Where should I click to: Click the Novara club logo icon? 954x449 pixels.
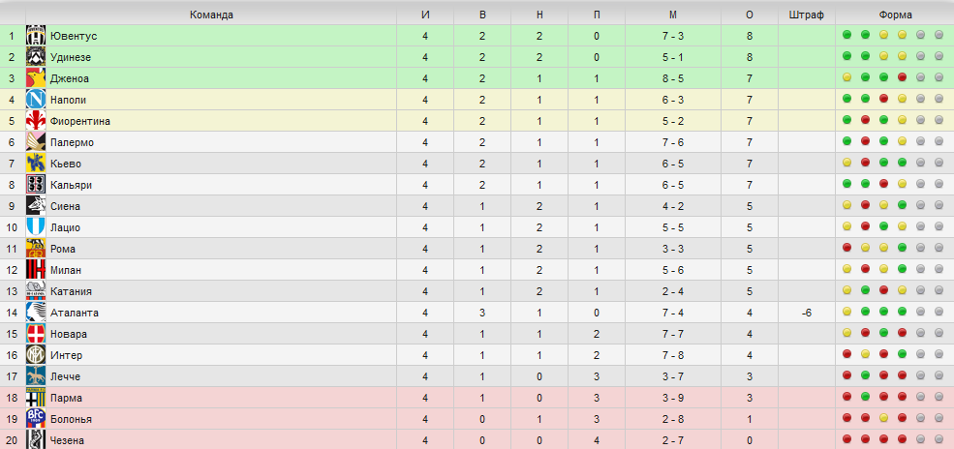[36, 334]
